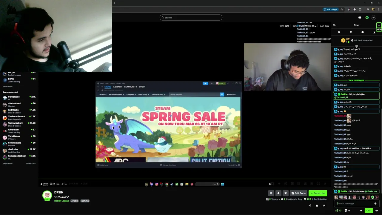Open Browse dropdown in Steam store
The width and height of the screenshot is (382, 215).
coord(103,95)
